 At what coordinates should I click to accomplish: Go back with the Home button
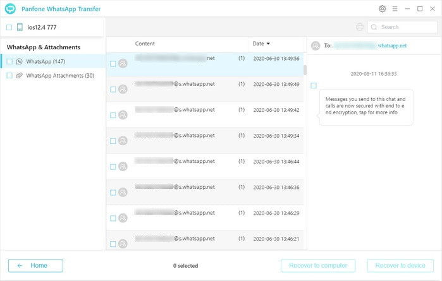tap(35, 265)
